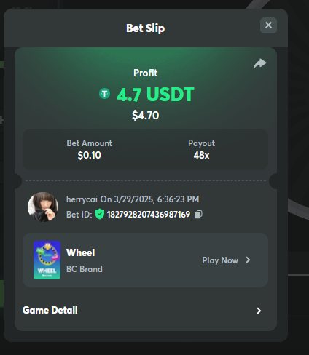Open herrycai's profile avatar
This screenshot has width=309, height=355.
(x=43, y=207)
